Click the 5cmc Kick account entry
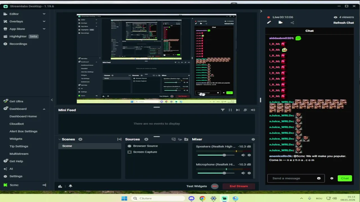The width and height of the screenshot is (360, 202). click(x=14, y=185)
